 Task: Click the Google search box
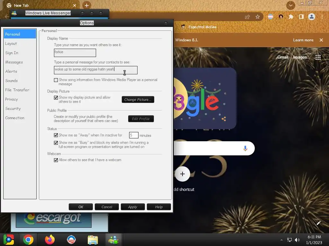click(214, 148)
